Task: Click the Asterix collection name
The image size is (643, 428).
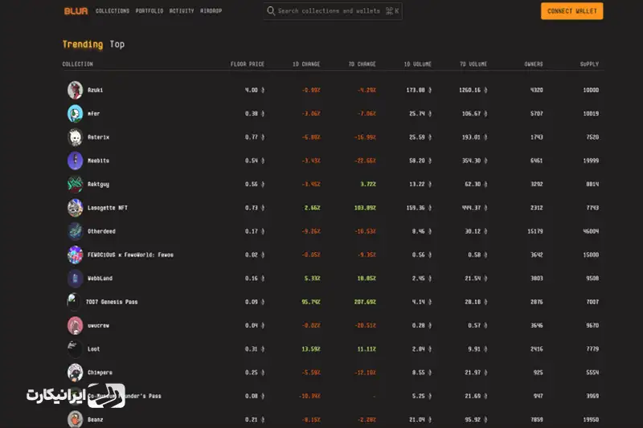Action: pyautogui.click(x=98, y=137)
